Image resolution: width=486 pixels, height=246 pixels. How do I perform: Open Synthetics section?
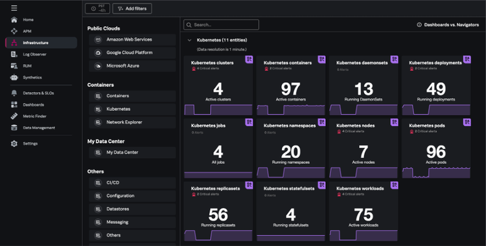(32, 78)
